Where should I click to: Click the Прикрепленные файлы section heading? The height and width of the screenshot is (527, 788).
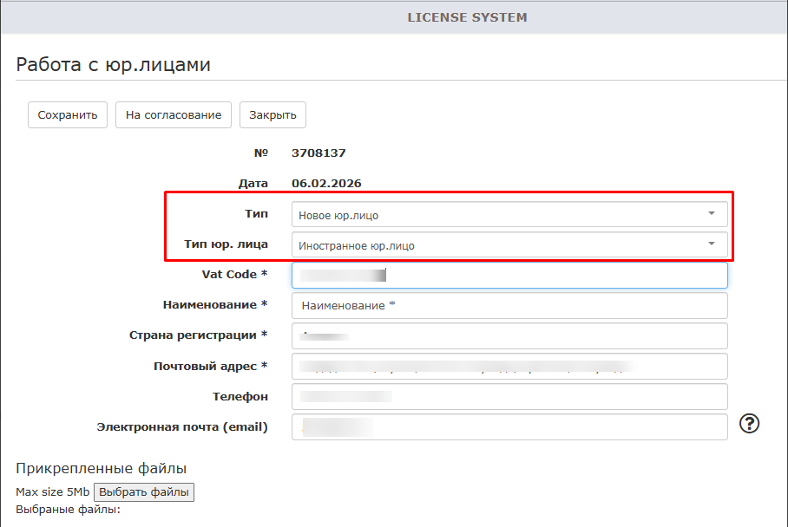pos(102,469)
